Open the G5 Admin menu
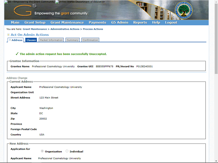Image resolution: width=218 pixels, height=163 pixels. (120, 22)
